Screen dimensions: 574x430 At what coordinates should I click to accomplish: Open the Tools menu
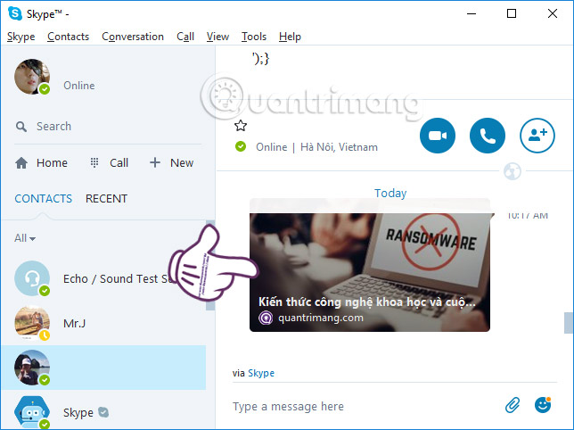point(254,37)
